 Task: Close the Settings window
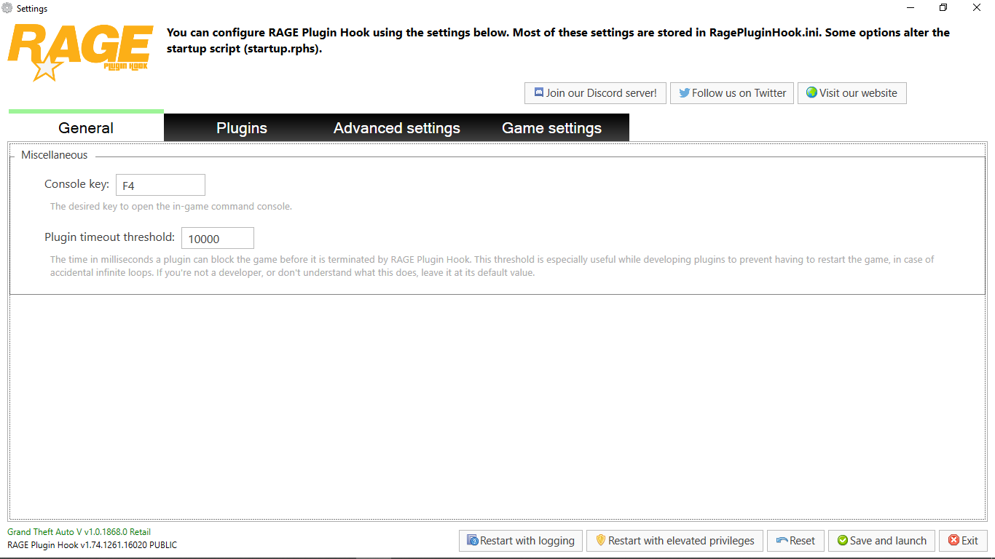(x=977, y=8)
